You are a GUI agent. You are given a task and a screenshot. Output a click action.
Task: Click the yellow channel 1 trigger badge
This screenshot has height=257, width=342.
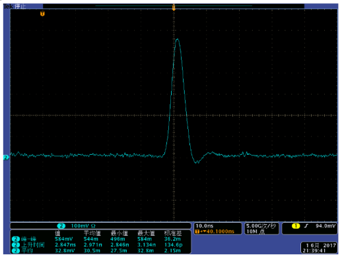pyautogui.click(x=296, y=226)
